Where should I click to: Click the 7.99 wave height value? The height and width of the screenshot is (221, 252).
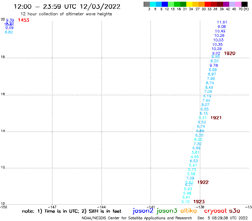pos(211,79)
